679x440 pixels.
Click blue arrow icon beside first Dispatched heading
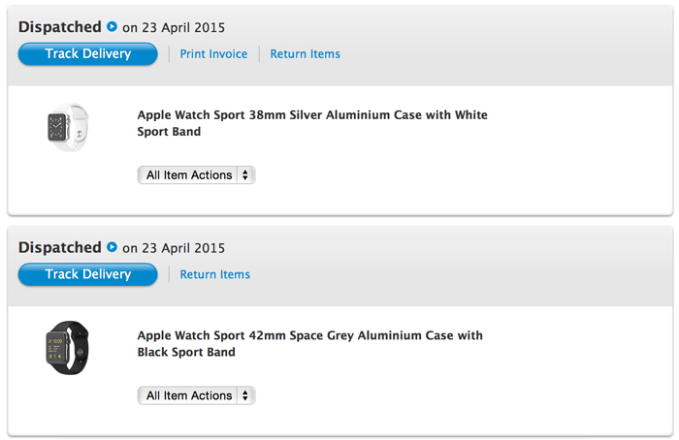pyautogui.click(x=112, y=26)
